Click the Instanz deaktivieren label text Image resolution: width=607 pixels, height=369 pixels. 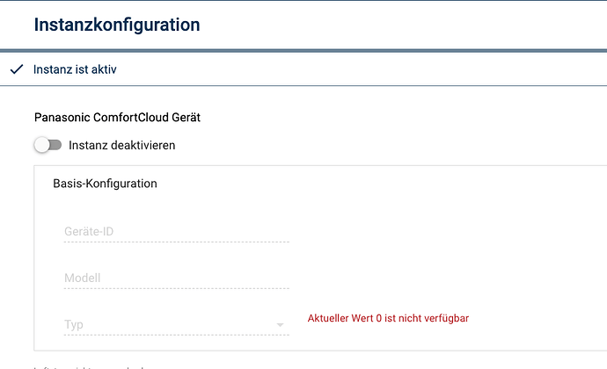(x=122, y=146)
